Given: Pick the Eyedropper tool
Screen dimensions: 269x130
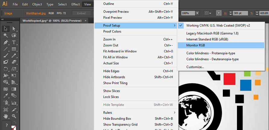Looking at the screenshot, I should [6, 95].
